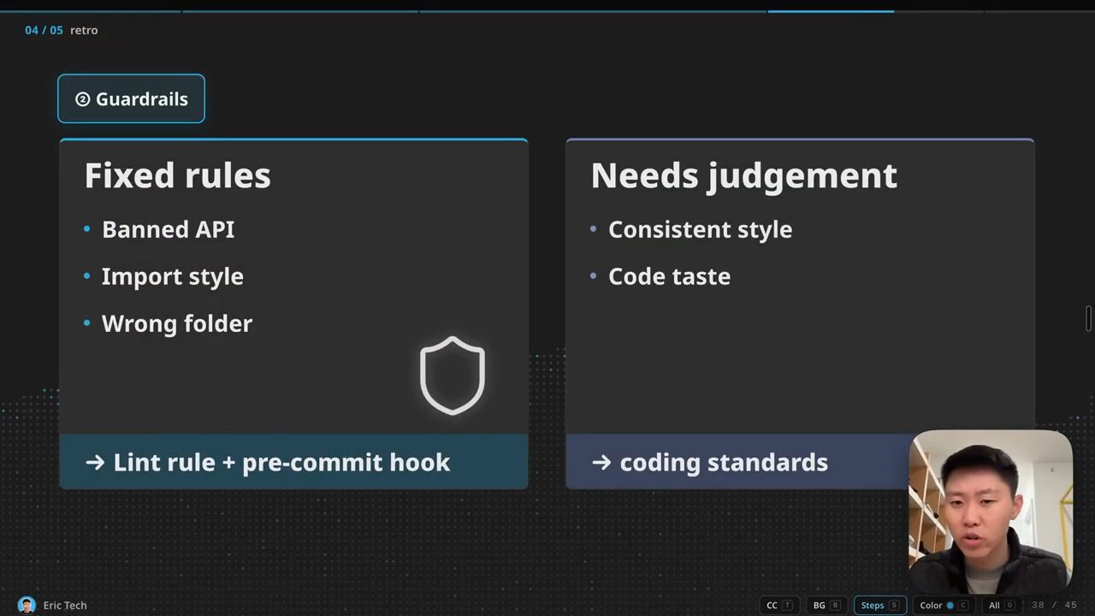
Task: Select the 'Import style' bullet
Action: pyautogui.click(x=172, y=276)
